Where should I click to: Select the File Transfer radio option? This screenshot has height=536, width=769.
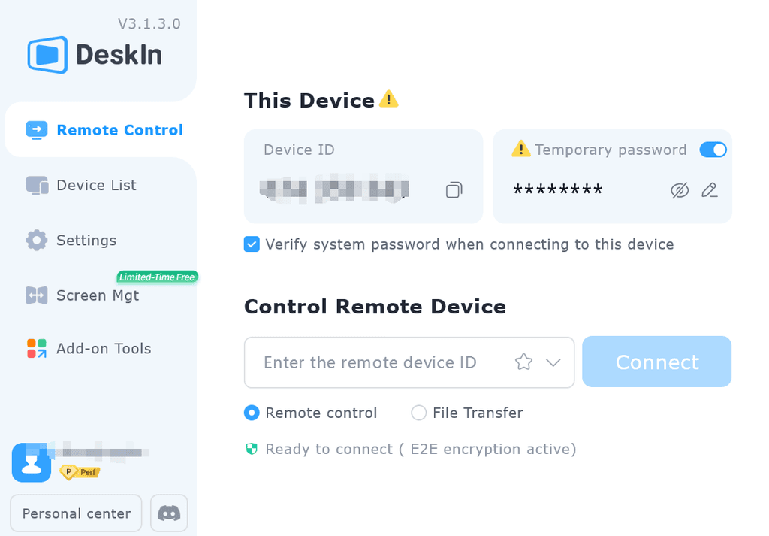coord(418,413)
